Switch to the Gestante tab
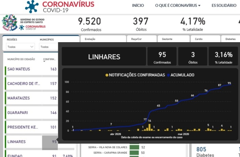This screenshot has height=157, width=240. (173, 39)
